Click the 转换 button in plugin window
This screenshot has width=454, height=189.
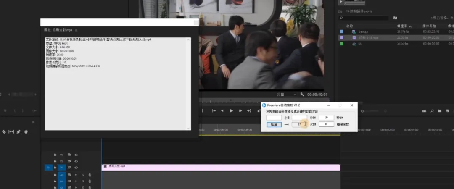274,124
